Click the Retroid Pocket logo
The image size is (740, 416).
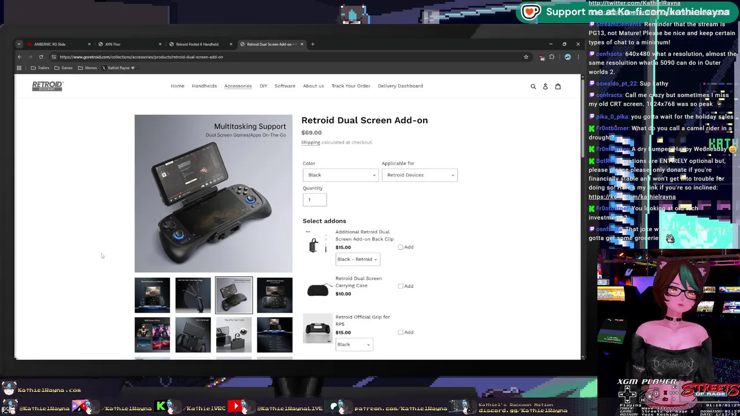[47, 86]
